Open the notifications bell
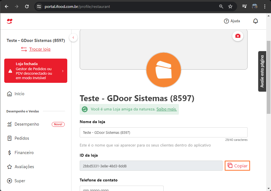Viewport: 271px width, 191px height. coord(255,21)
